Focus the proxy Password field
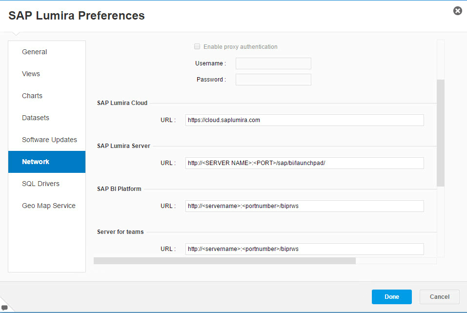Viewport: 467px width, 313px height. click(x=273, y=80)
